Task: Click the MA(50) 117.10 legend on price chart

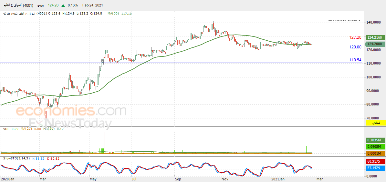Action: 120,14
